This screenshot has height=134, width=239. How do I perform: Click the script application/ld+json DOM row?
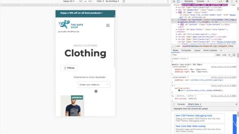pos(201,37)
